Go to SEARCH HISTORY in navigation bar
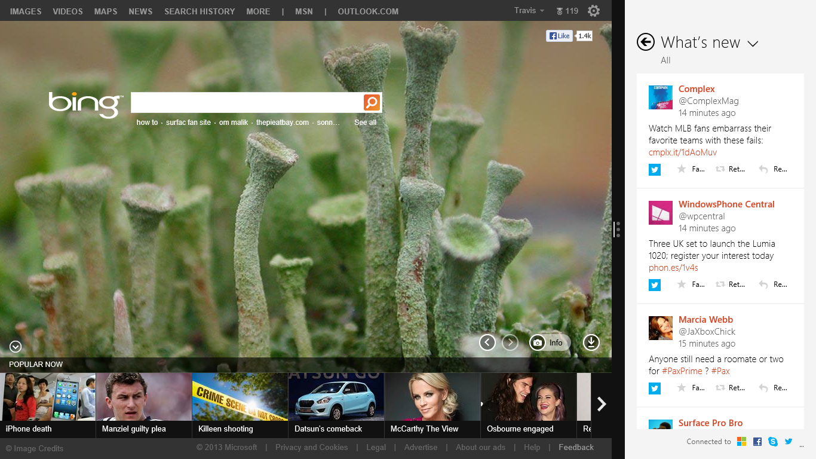The width and height of the screenshot is (816, 459). pos(200,11)
